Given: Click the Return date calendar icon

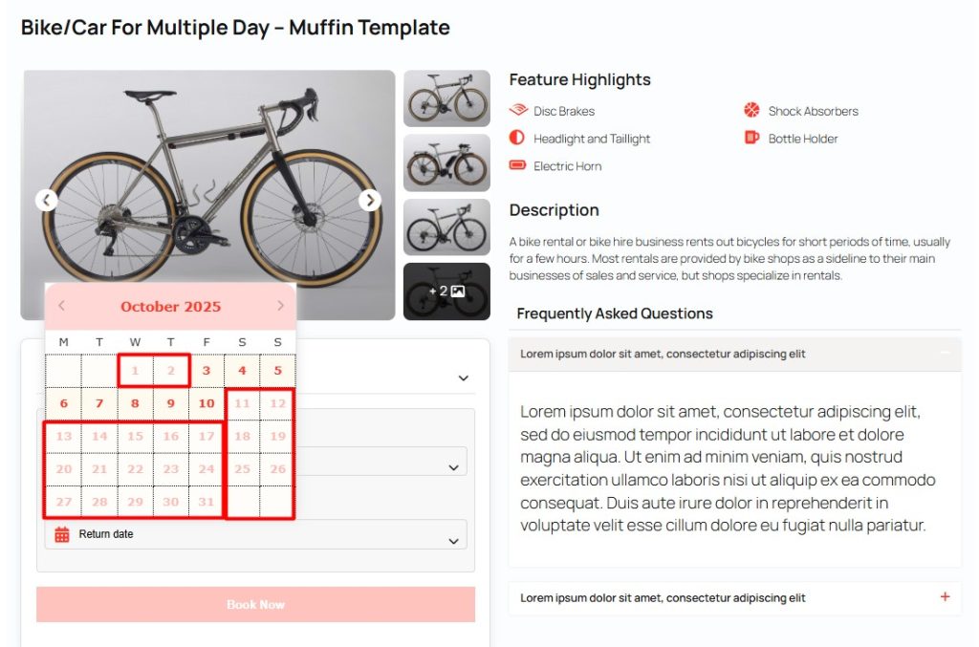Looking at the screenshot, I should pos(60,533).
